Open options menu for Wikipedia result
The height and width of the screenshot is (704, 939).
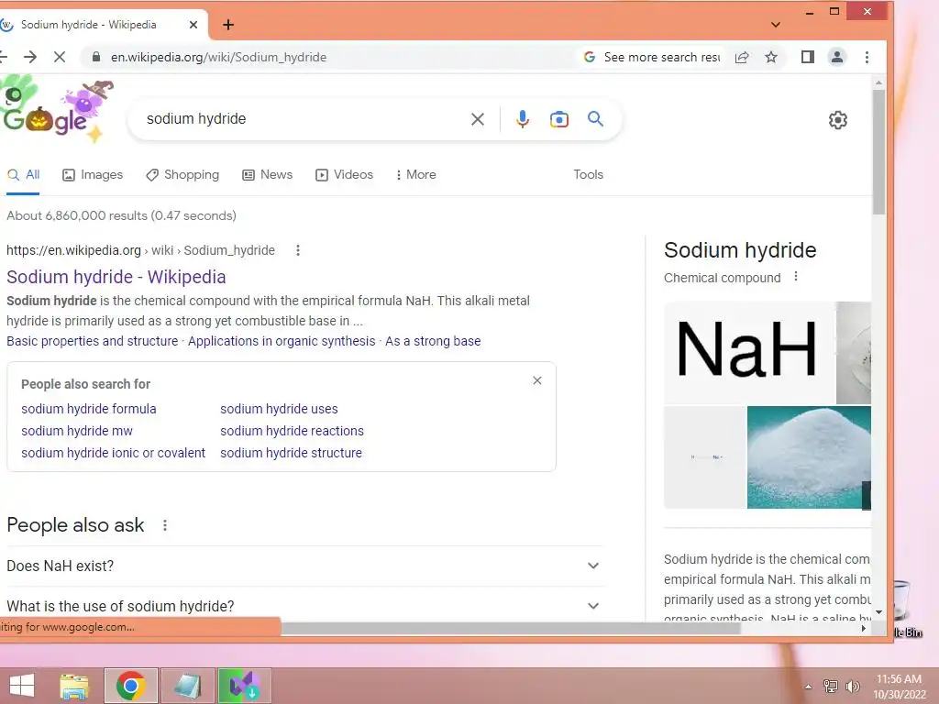coord(298,250)
